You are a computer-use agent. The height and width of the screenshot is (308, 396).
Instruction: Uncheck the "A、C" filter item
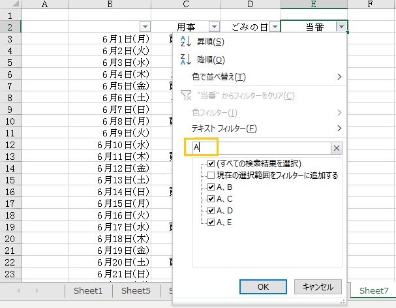211,198
